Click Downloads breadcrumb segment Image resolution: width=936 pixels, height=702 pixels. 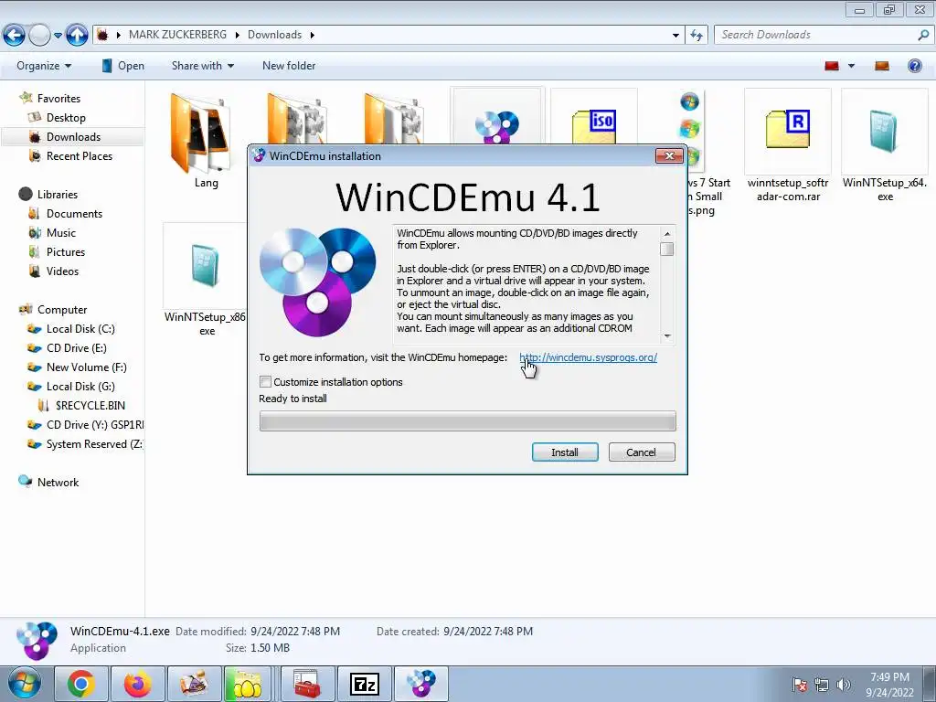click(x=274, y=35)
